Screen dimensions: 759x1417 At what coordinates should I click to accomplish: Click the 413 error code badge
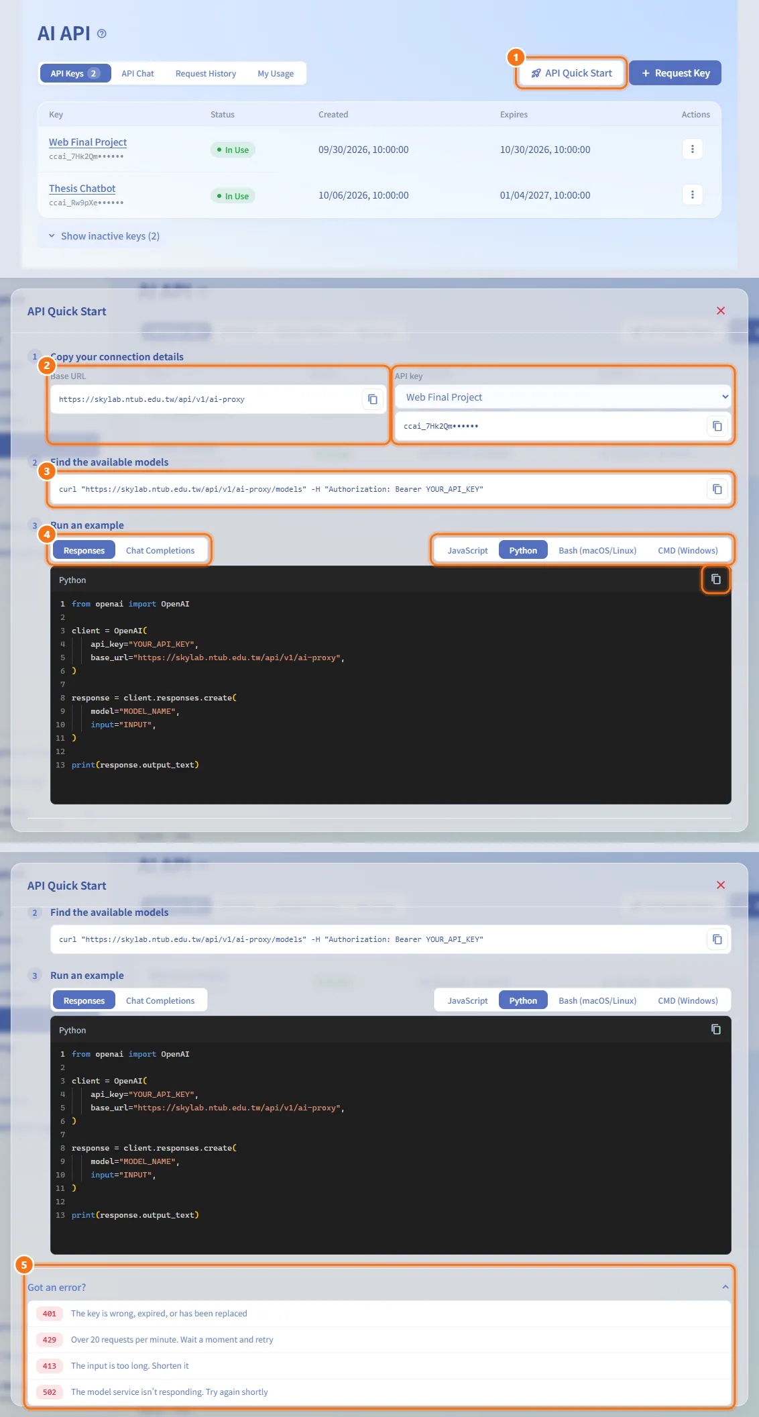tap(50, 1366)
